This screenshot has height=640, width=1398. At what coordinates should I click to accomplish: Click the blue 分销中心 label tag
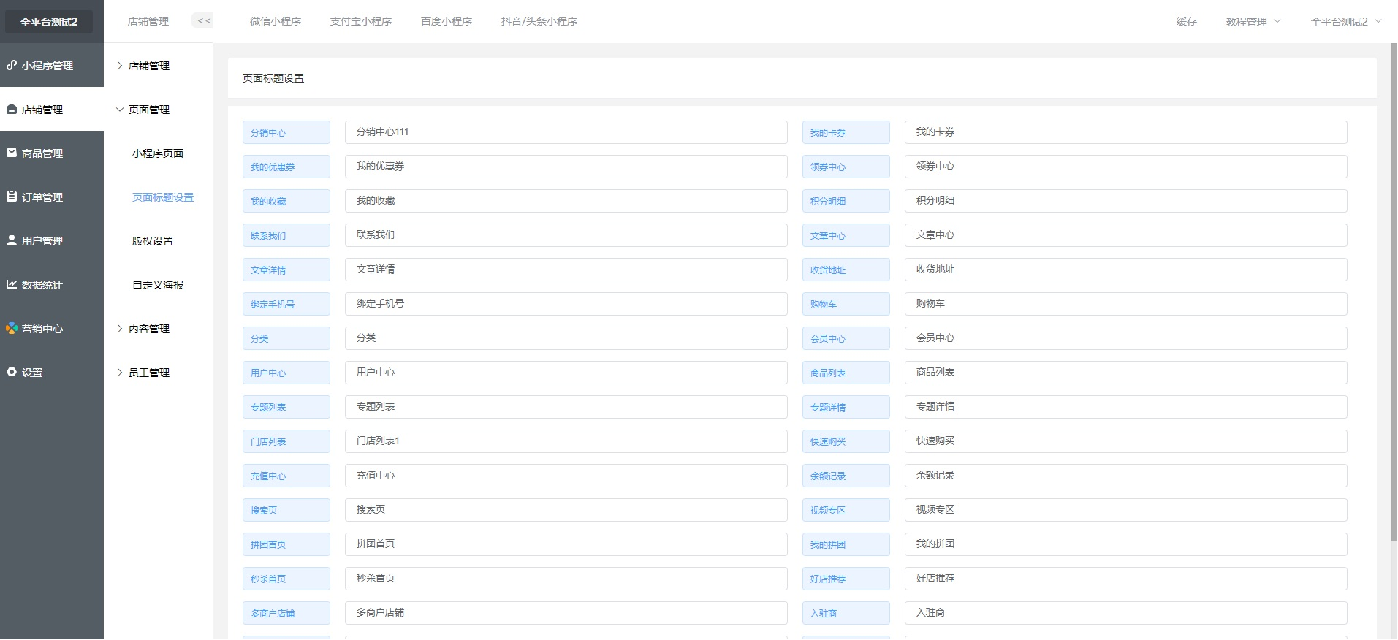[286, 132]
